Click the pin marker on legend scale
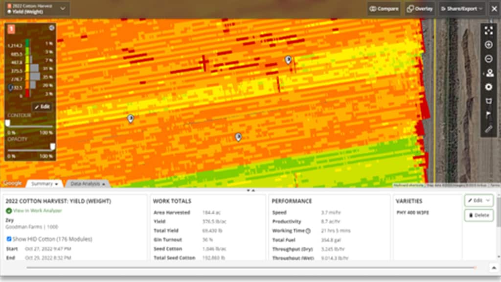The width and height of the screenshot is (501, 282). pos(11,87)
